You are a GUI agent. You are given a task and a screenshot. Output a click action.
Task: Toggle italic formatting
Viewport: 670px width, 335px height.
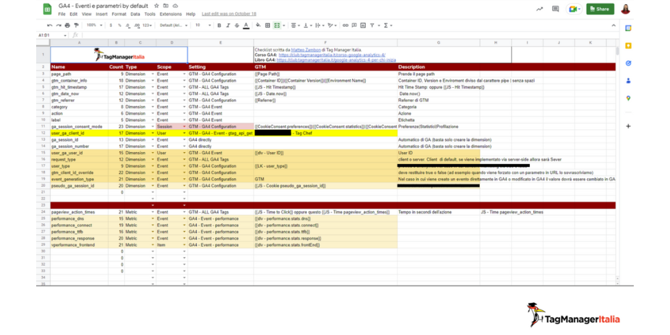click(228, 25)
